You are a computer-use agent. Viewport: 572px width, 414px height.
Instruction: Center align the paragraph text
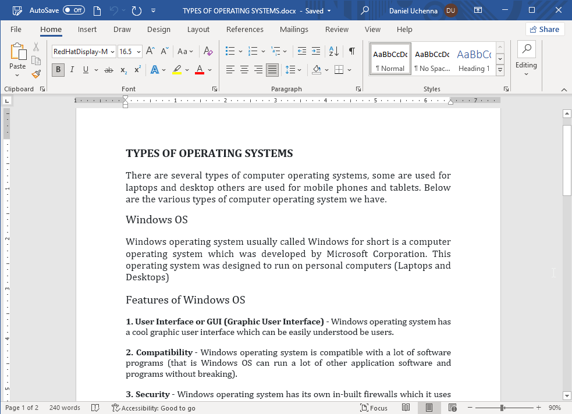(244, 70)
